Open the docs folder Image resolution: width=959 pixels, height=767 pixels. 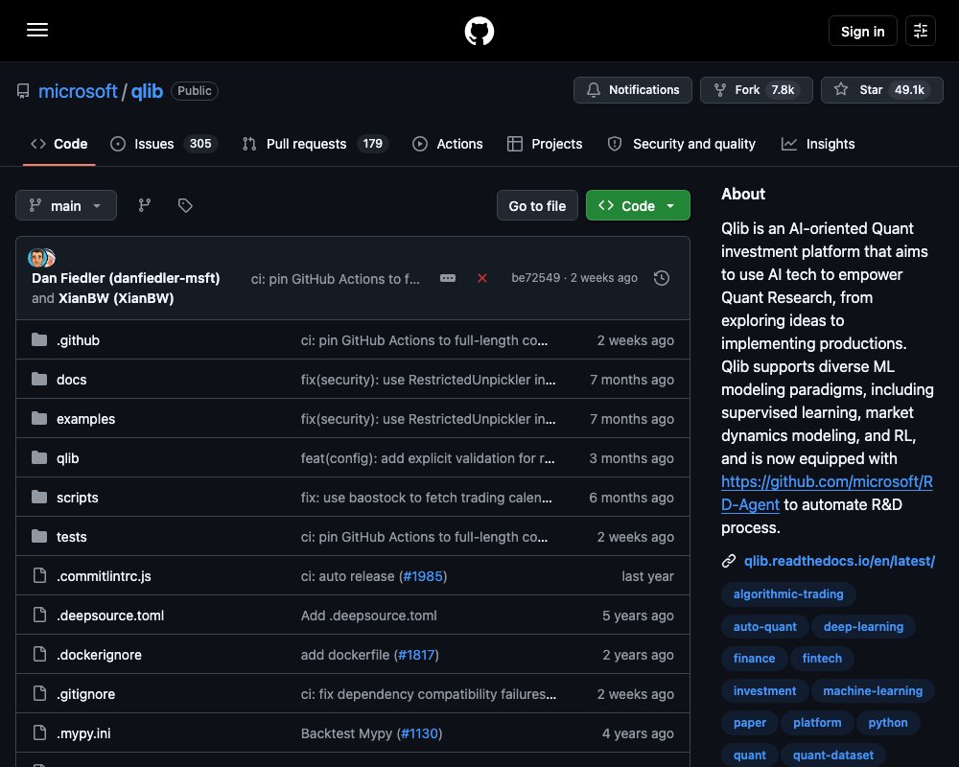point(72,380)
